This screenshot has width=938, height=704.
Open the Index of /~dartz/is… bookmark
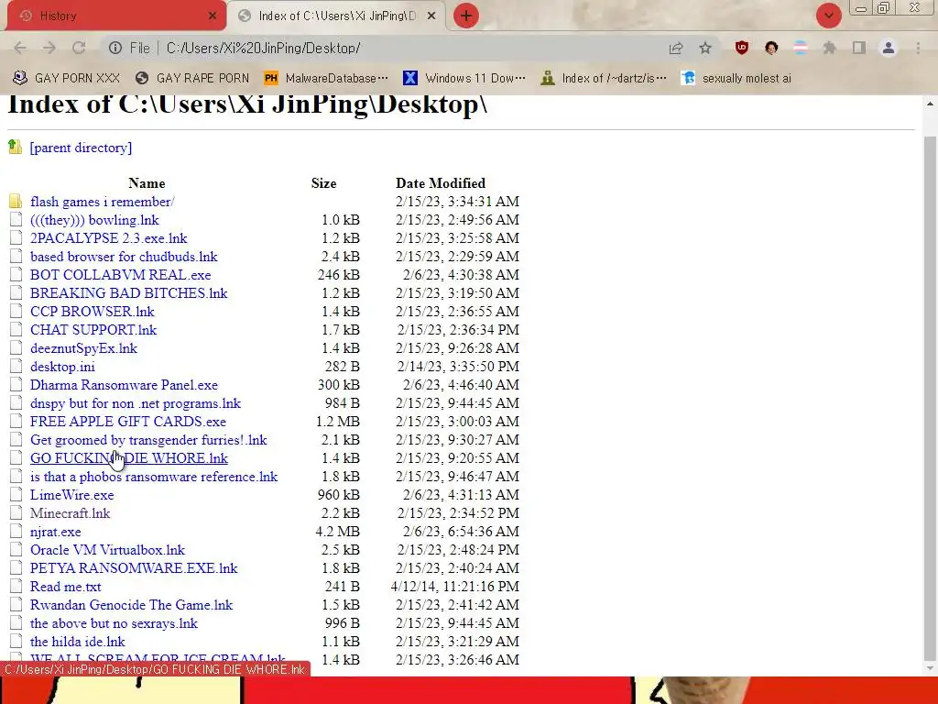[x=603, y=78]
